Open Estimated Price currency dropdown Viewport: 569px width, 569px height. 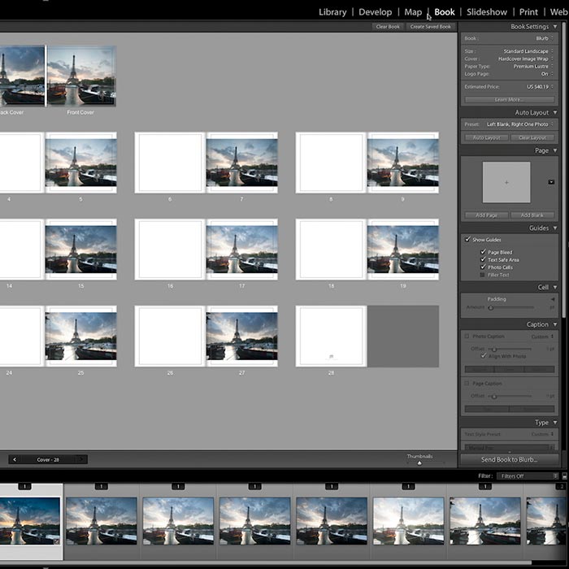coord(541,87)
